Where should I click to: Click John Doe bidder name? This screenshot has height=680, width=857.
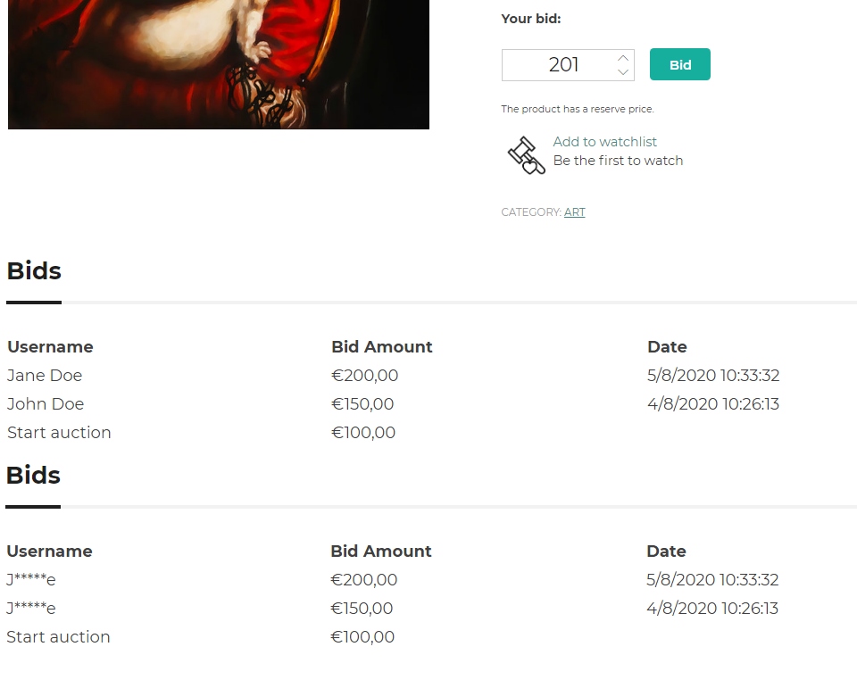click(46, 403)
